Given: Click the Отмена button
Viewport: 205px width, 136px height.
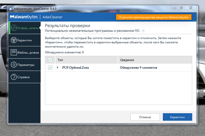Looking at the screenshot, I should (145, 117).
